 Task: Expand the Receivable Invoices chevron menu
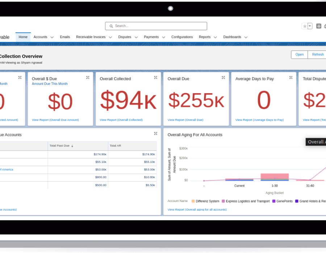click(110, 37)
